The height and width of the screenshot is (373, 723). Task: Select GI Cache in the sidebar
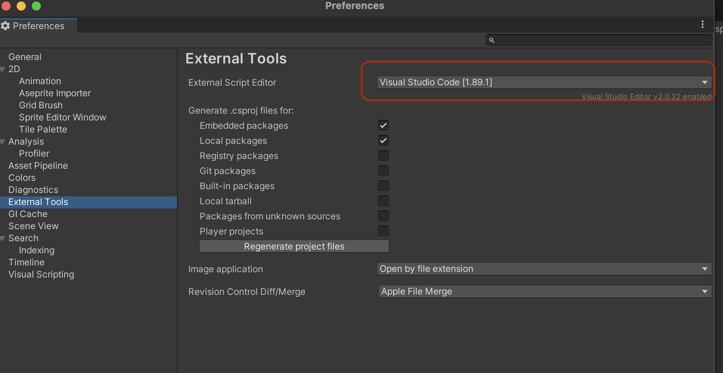tap(28, 214)
